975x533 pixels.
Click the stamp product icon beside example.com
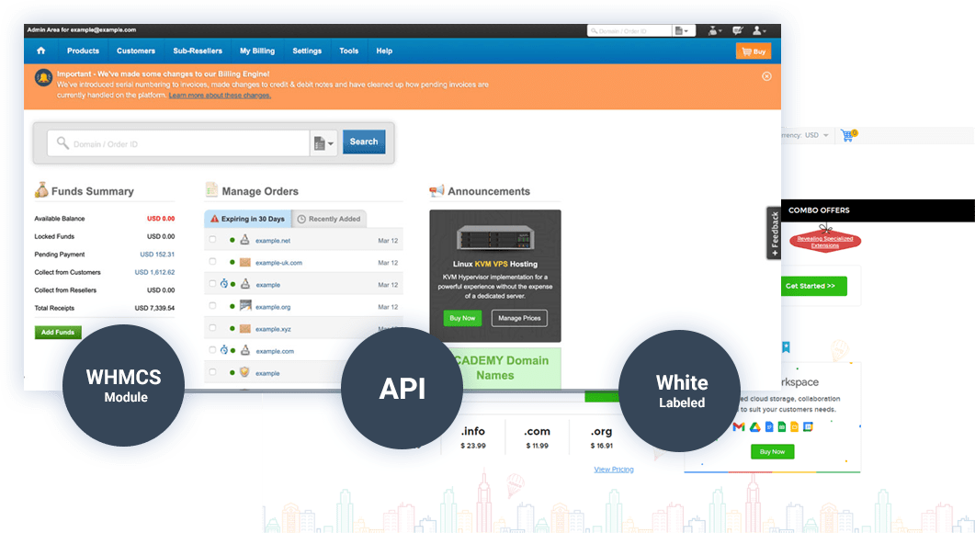pos(245,351)
